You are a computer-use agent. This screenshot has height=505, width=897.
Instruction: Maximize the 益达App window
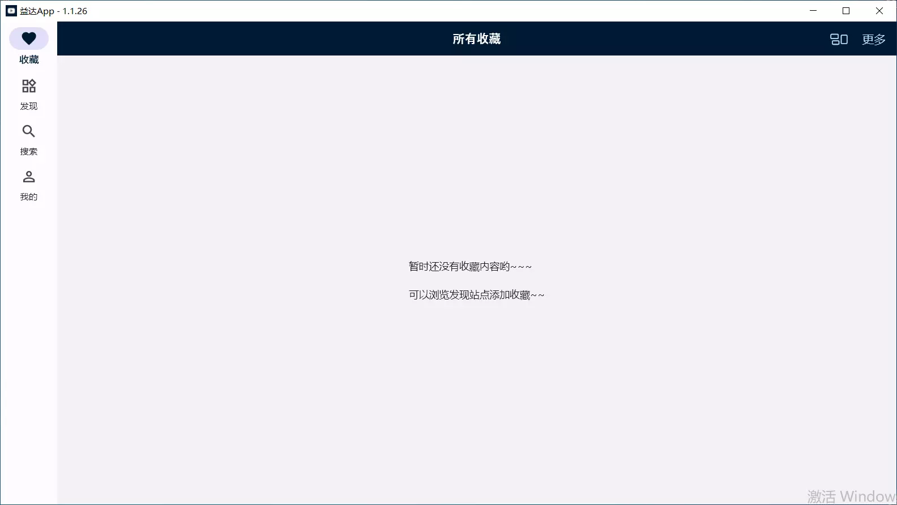tap(846, 11)
